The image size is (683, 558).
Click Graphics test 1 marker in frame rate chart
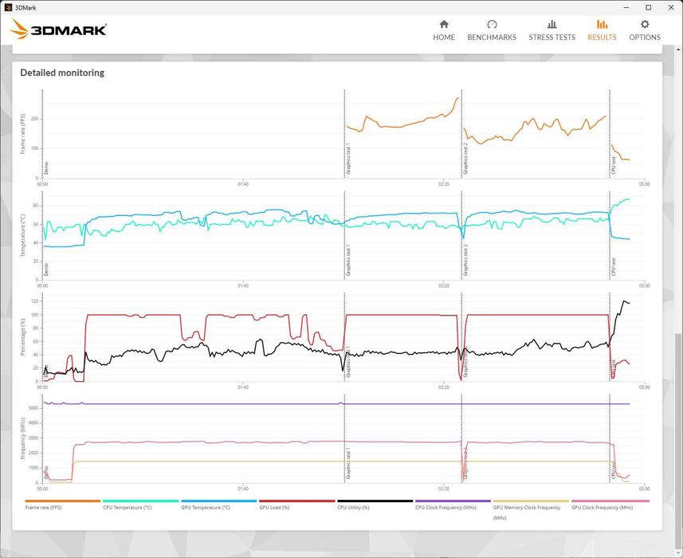tap(348, 159)
